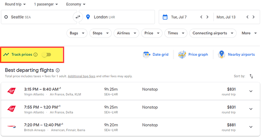The image size is (262, 137).
Task: Click info icon beside Best departing flights
Action: tap(58, 70)
